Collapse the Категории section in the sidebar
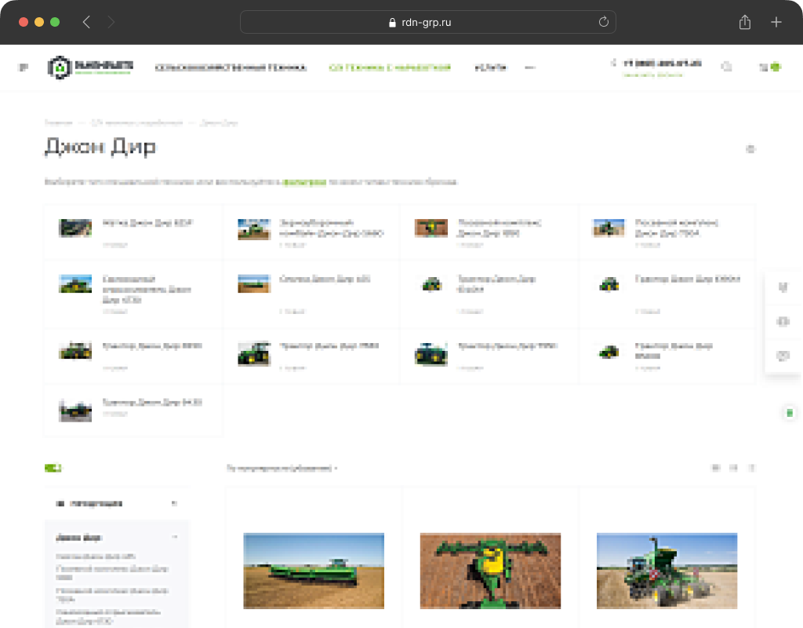This screenshot has width=803, height=628. [174, 503]
